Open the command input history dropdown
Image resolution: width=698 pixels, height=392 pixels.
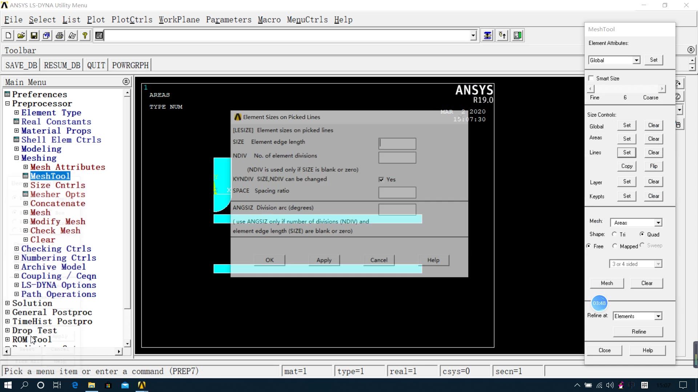(x=473, y=35)
